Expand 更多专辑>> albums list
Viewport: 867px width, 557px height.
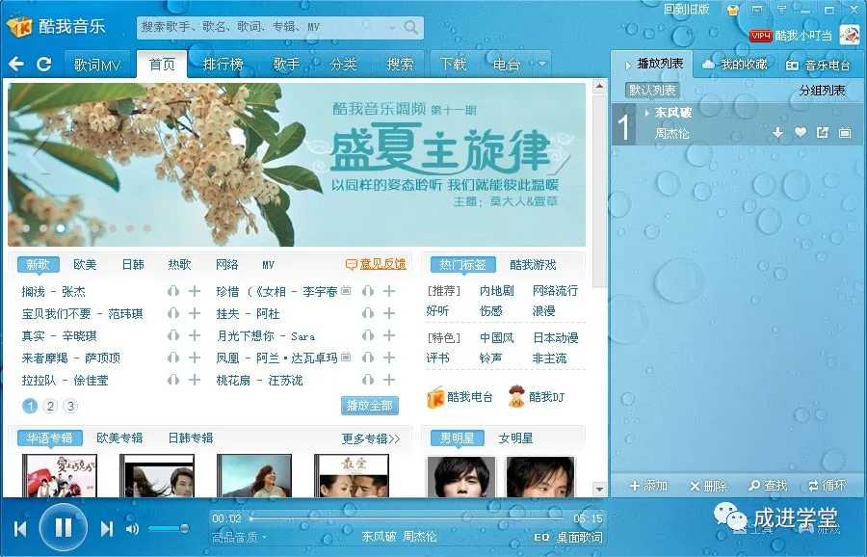click(371, 438)
